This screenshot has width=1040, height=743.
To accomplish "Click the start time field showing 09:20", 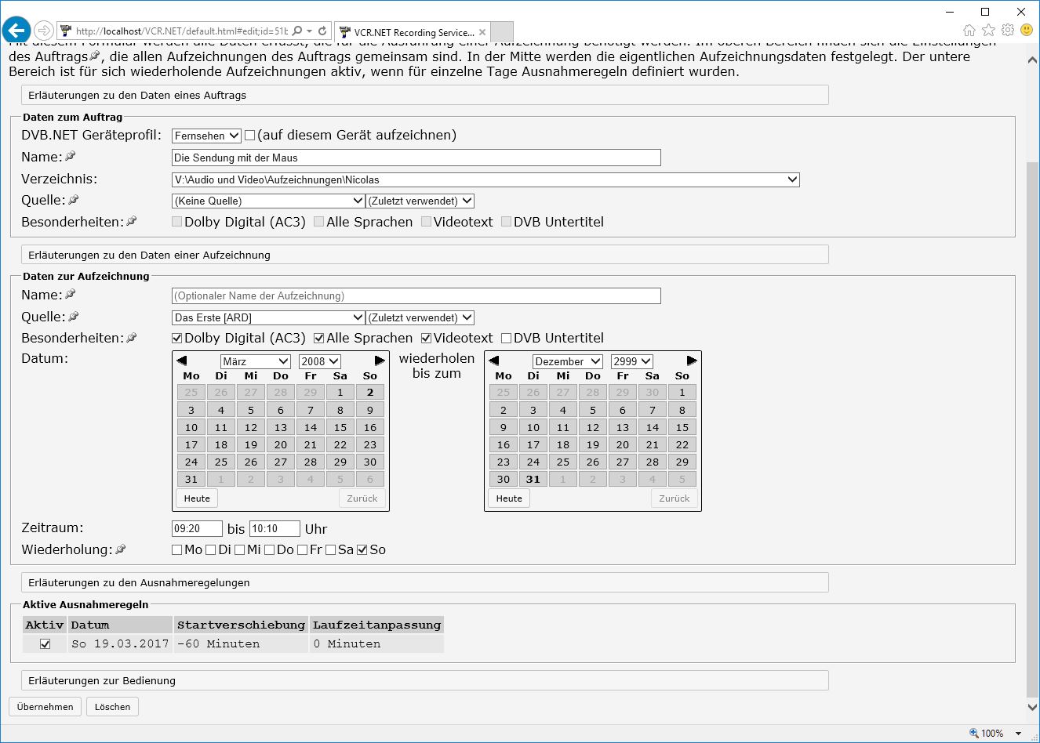I will pyautogui.click(x=197, y=529).
